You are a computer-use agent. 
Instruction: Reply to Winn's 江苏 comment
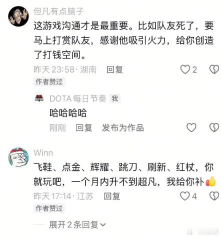(x=112, y=196)
